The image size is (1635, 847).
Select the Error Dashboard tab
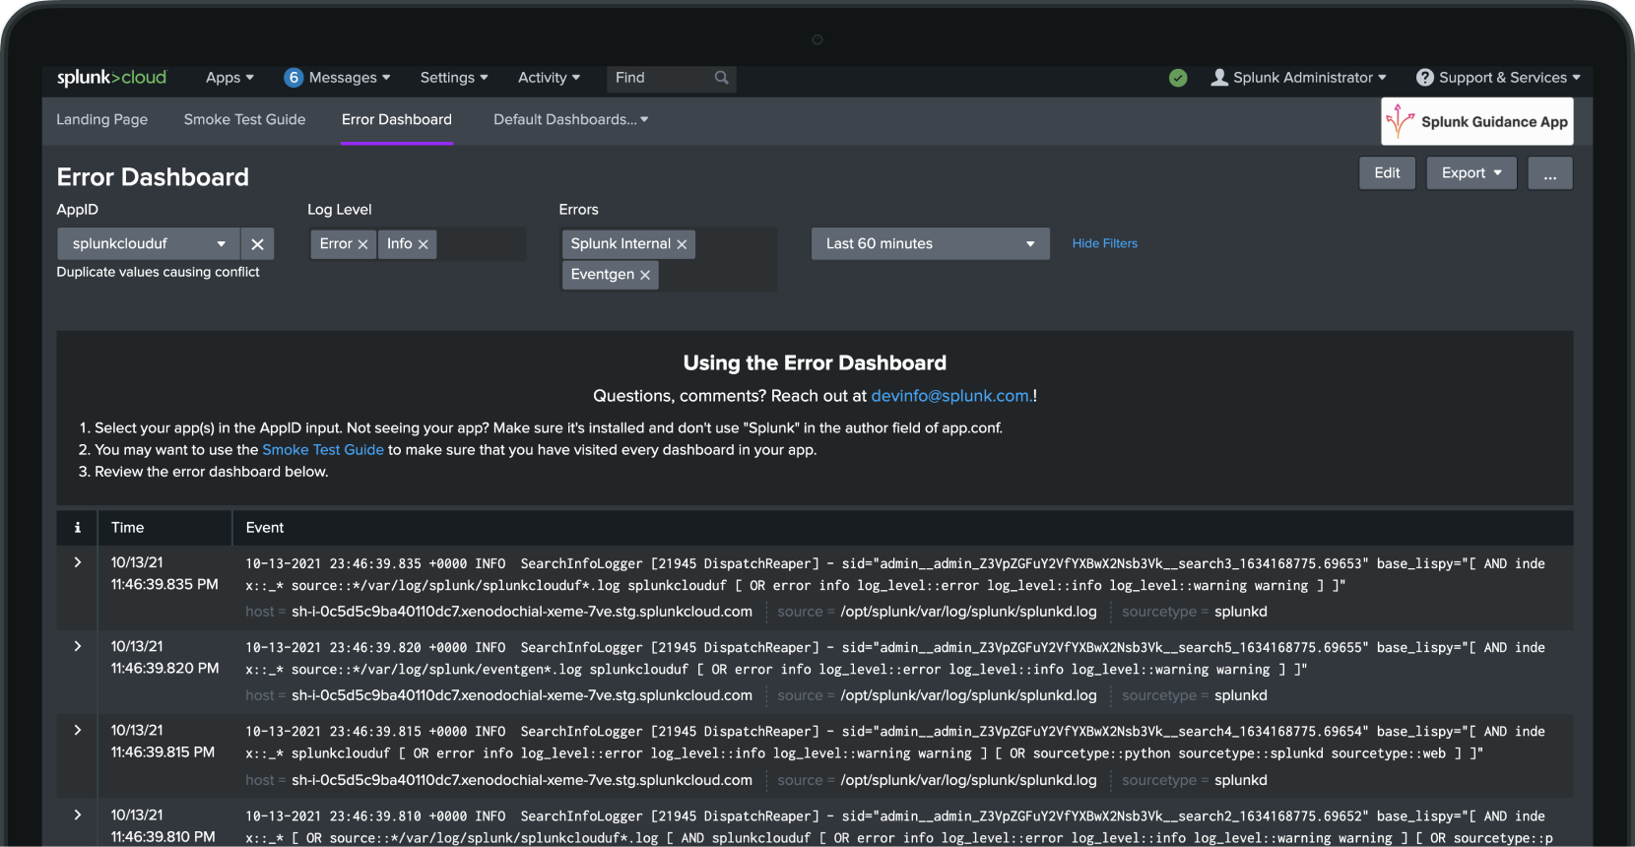pyautogui.click(x=397, y=120)
